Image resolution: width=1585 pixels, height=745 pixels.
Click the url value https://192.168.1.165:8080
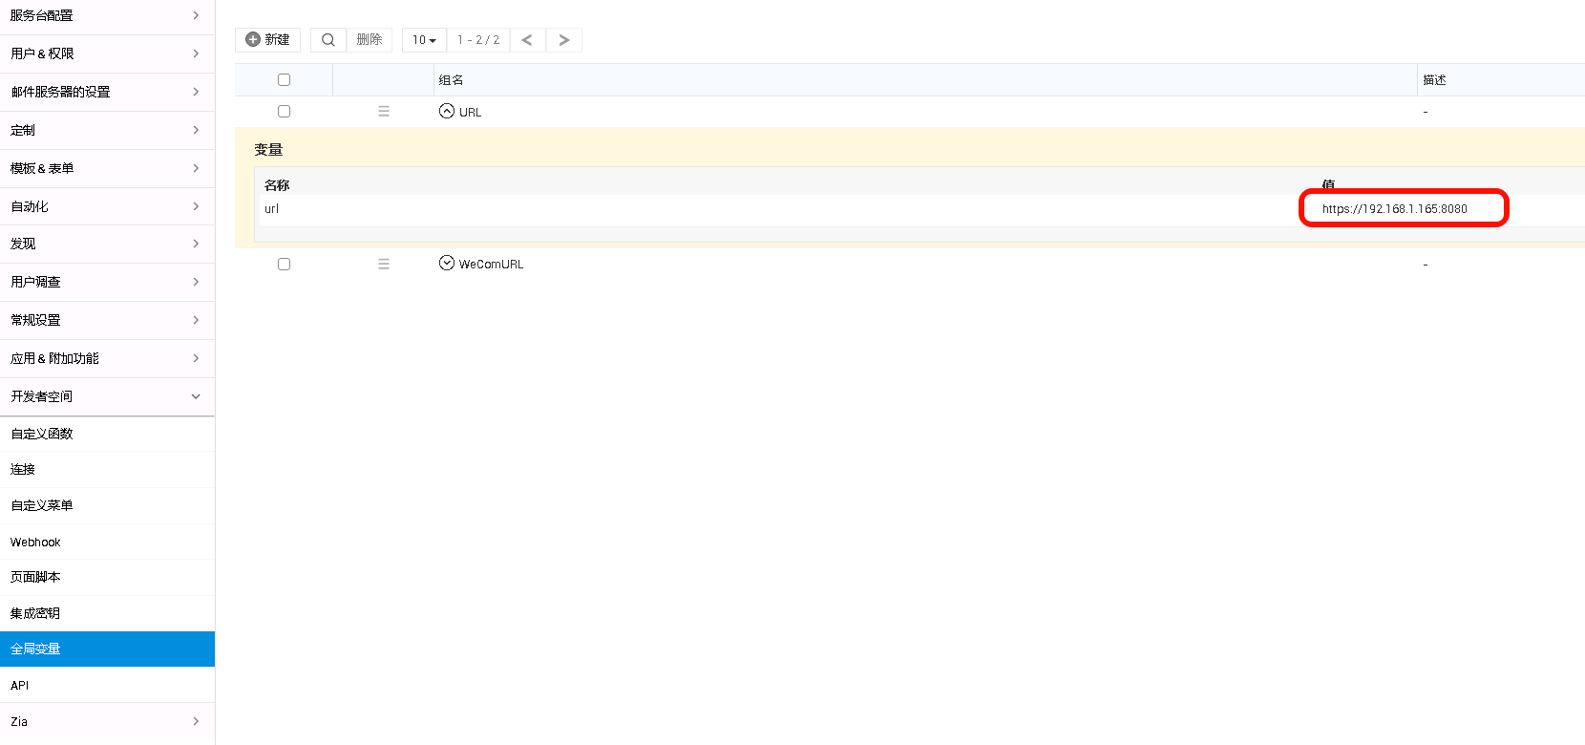pos(1394,209)
